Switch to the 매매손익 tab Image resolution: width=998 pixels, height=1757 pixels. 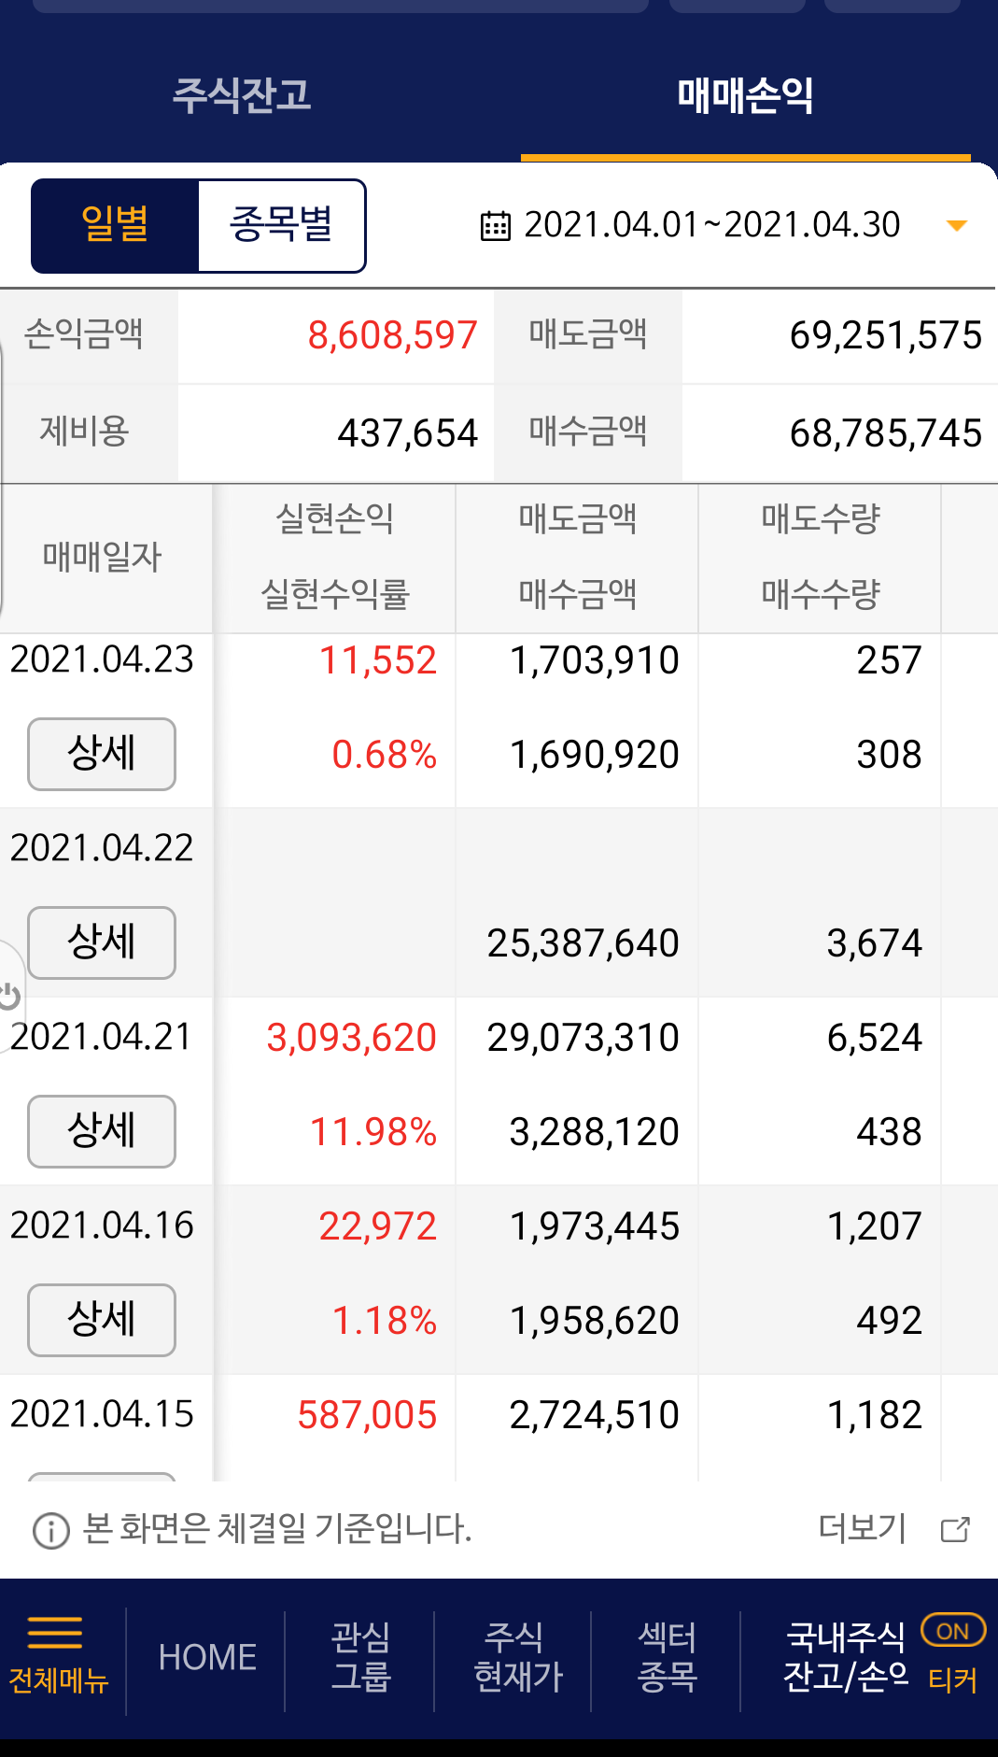pos(745,95)
